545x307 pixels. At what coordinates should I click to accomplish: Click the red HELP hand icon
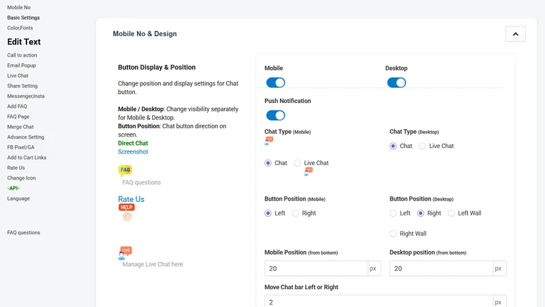pos(127,212)
